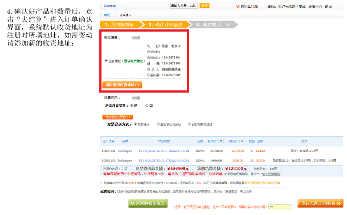This screenshot has height=215, width=347.
Task: Click the product search input field
Action: [x=183, y=6]
